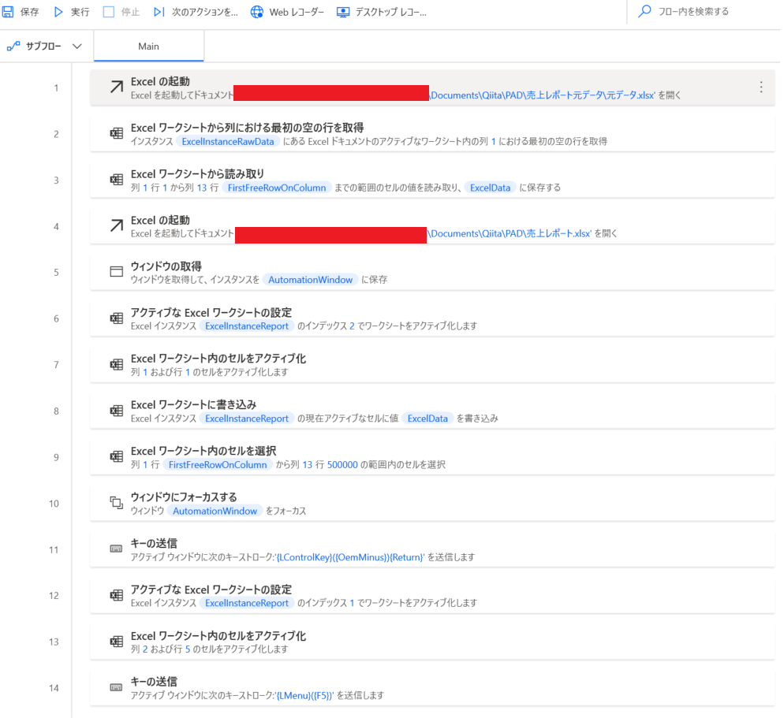Viewport: 784px width, 718px height.
Task: Click the focus window icon on step 10
Action: [x=116, y=503]
